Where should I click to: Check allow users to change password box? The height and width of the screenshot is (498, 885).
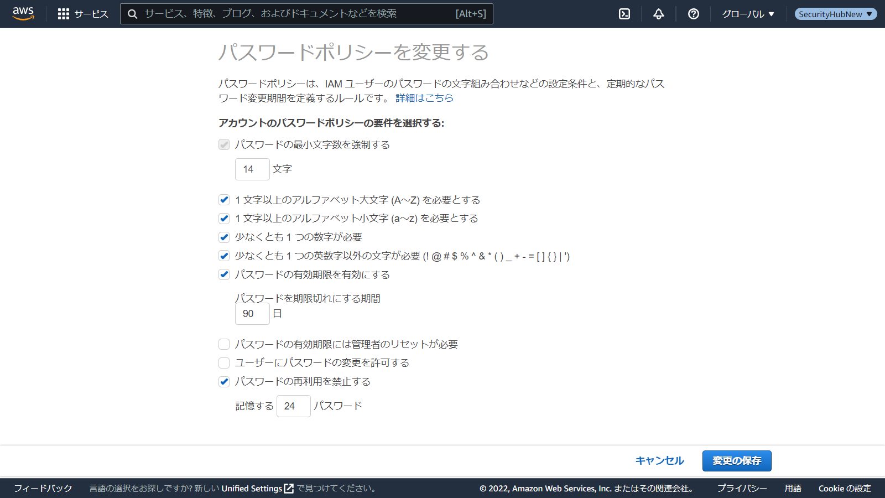point(224,363)
